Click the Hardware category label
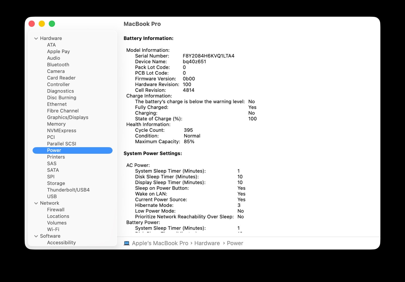405x282 pixels. [x=51, y=38]
